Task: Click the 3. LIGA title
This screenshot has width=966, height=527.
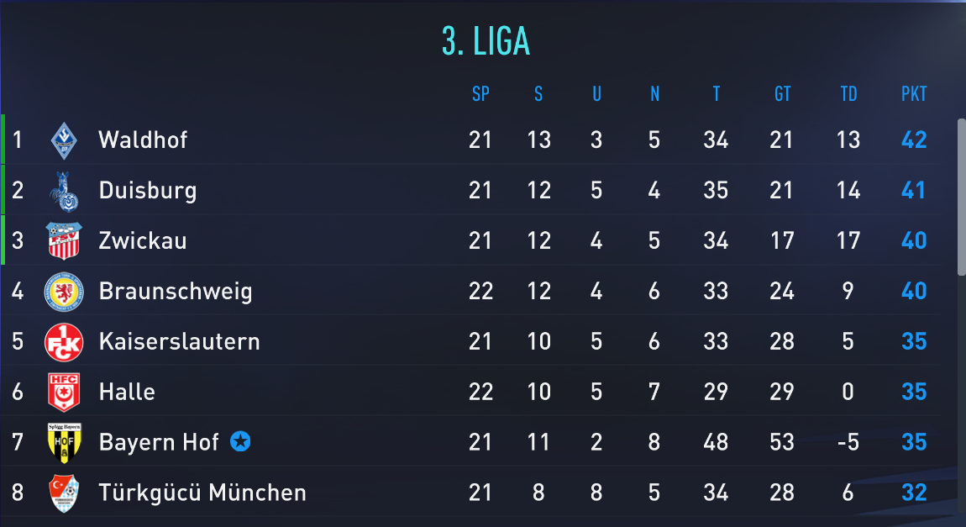Action: click(486, 41)
